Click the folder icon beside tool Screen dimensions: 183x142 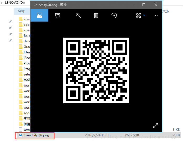(21, 80)
